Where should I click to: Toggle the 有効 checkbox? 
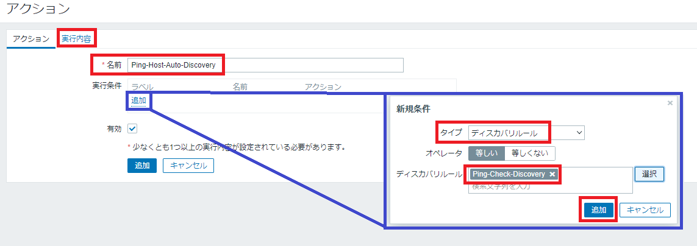click(x=132, y=129)
